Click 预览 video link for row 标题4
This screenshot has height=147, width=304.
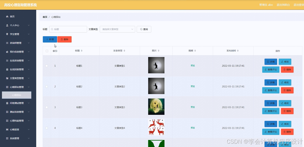193,128
